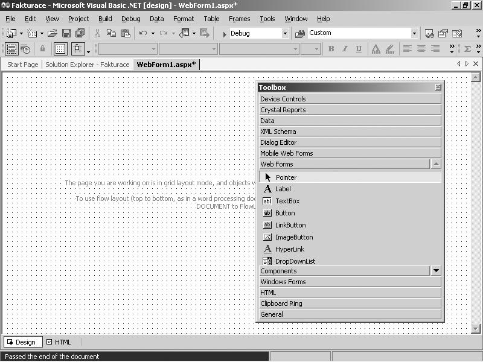Start debugging with the play arrow
Viewport: 483px width, 362px height.
pos(225,34)
